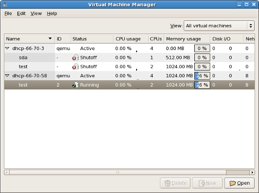Click "0.00 MB" memory value of dhcp-66-70-3
The width and height of the screenshot is (259, 193).
click(x=175, y=49)
